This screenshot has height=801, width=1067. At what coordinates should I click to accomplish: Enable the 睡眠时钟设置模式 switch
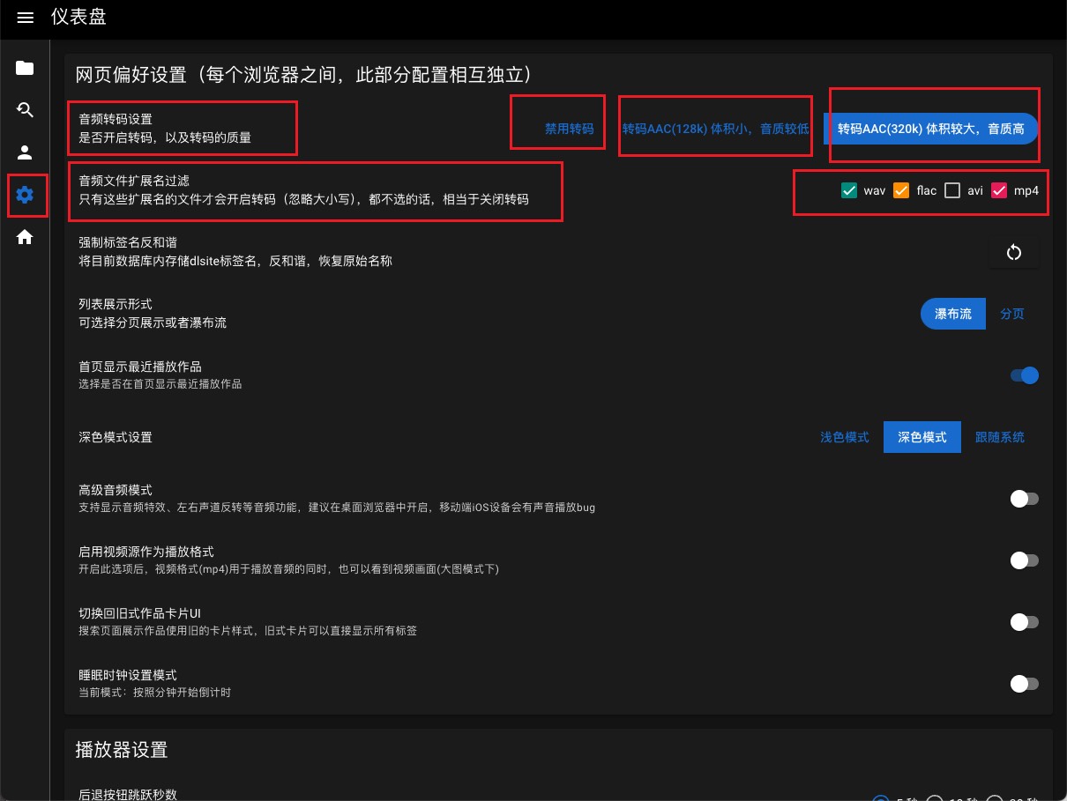point(1024,684)
